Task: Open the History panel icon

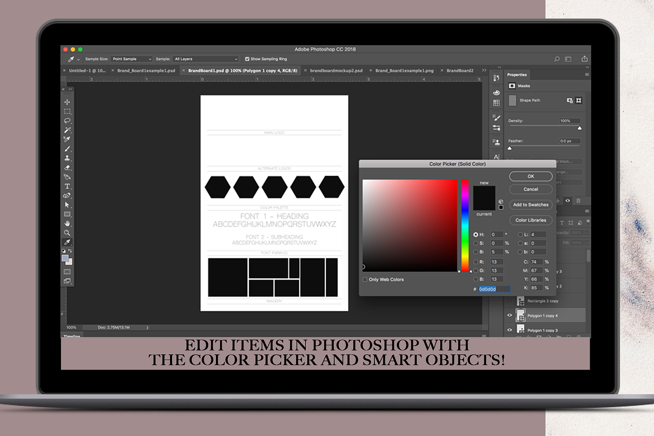Action: [x=496, y=78]
